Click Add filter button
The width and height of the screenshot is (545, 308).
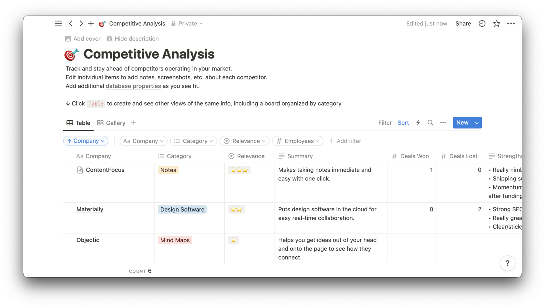click(x=345, y=141)
